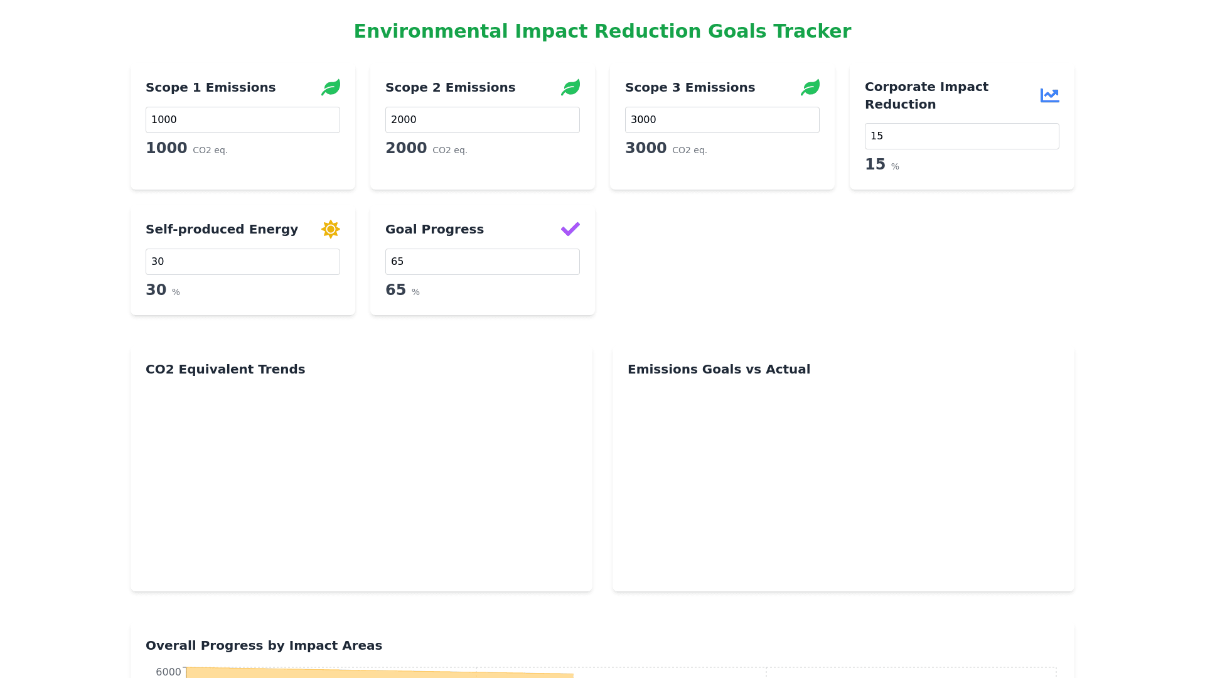This screenshot has height=678, width=1205.
Task: Focus the Scope 1 Emissions input field
Action: click(x=243, y=120)
